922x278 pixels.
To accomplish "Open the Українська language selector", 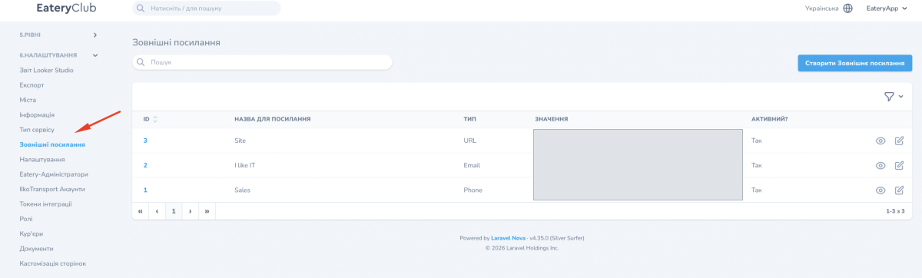I will [828, 8].
